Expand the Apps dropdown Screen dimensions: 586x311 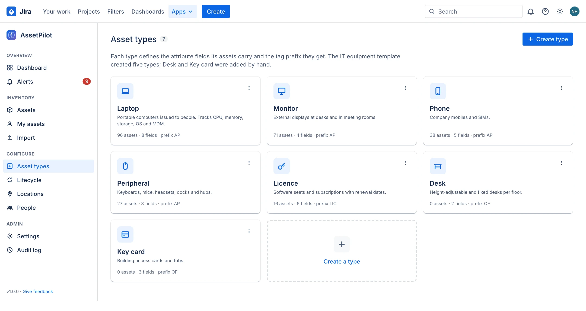tap(183, 11)
